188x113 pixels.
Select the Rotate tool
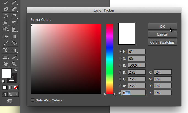point(6,16)
